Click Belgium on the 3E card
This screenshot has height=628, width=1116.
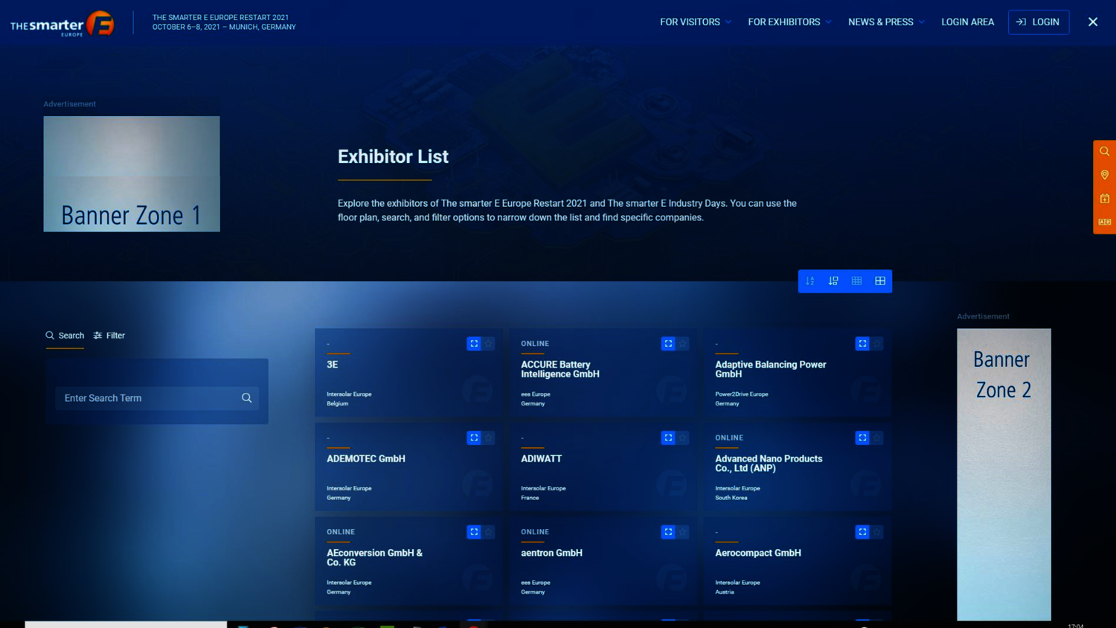338,403
